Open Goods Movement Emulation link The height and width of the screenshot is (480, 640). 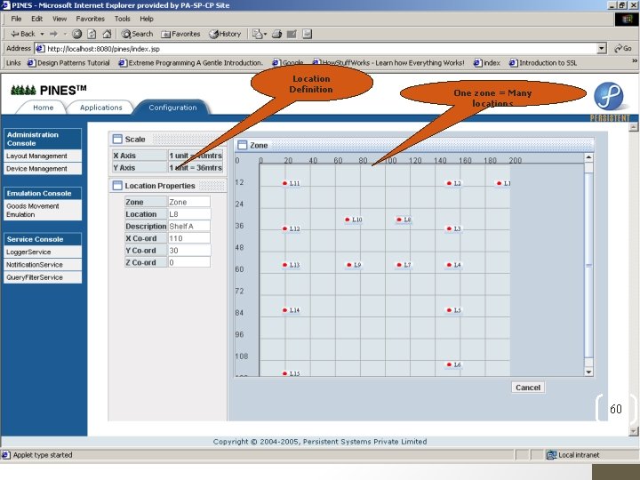click(43, 210)
